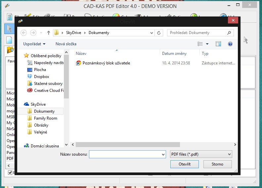Open the Family Room folder
Image resolution: width=262 pixels, height=188 pixels.
click(x=46, y=118)
